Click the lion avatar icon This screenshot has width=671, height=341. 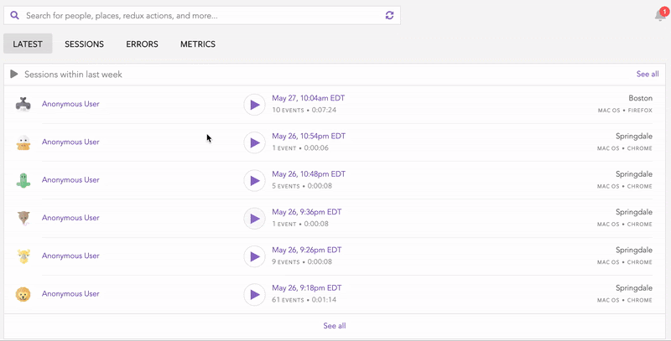pos(23,294)
